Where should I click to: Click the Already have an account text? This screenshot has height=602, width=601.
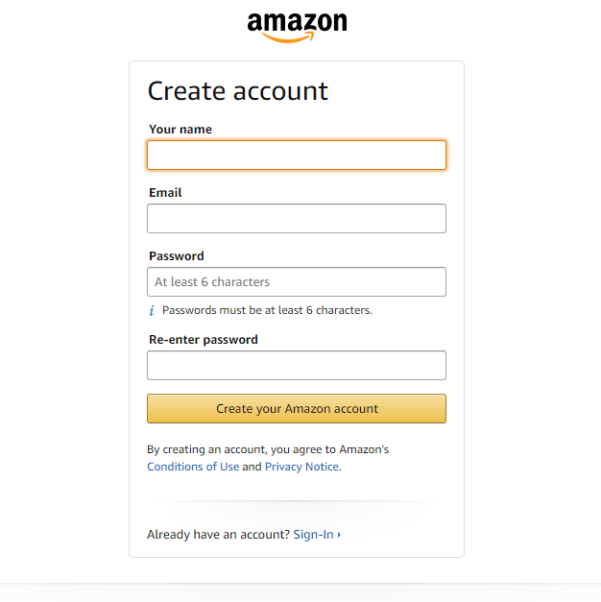(x=218, y=535)
